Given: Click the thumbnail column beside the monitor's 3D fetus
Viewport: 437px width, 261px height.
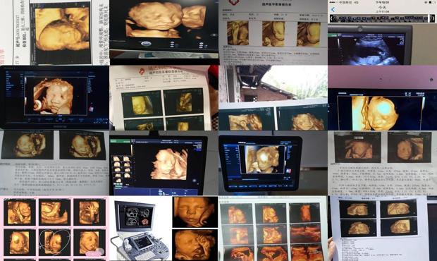Looking at the screenshot, I should [122, 169].
